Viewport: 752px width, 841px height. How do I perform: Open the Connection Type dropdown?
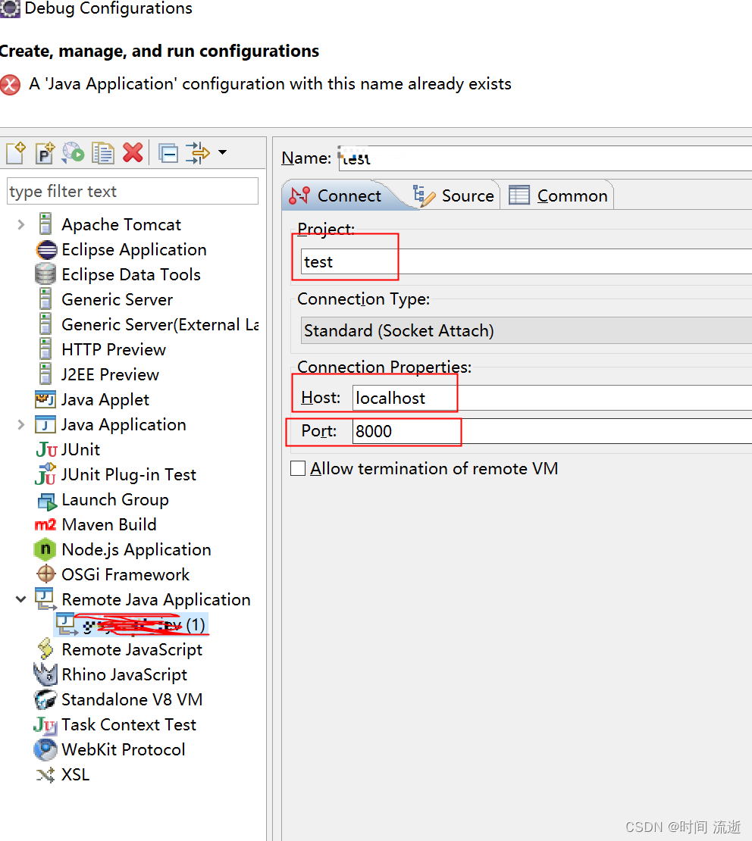click(x=526, y=330)
